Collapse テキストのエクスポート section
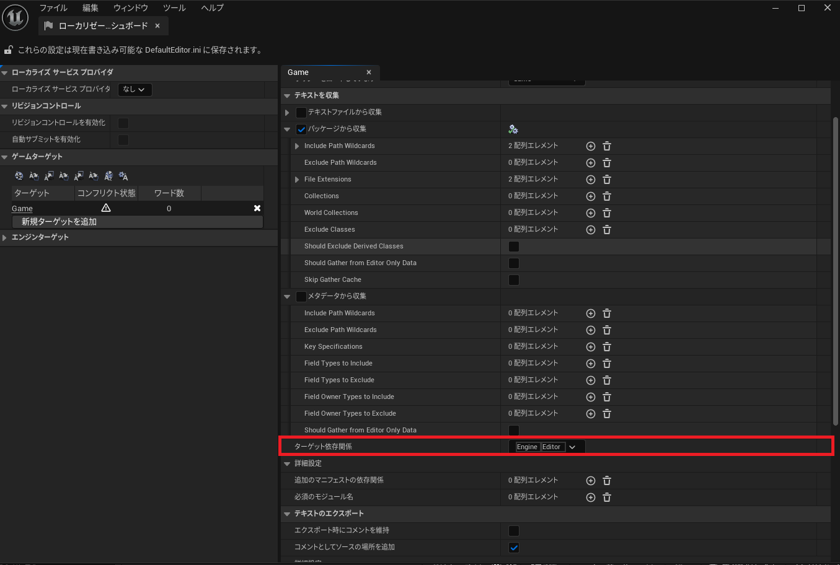Screen dimensions: 840x565 [287, 514]
